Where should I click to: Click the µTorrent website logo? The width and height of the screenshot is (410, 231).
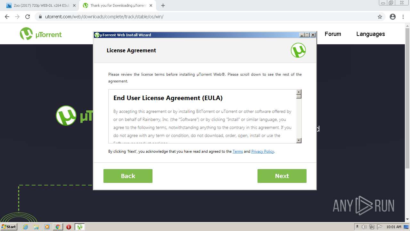click(41, 34)
